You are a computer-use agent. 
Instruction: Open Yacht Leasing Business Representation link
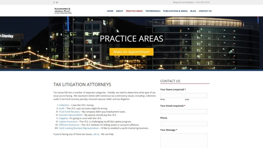pyautogui.click(x=79, y=128)
